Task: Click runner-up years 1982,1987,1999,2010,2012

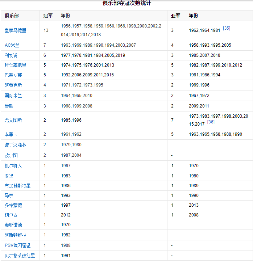Action: point(216,65)
